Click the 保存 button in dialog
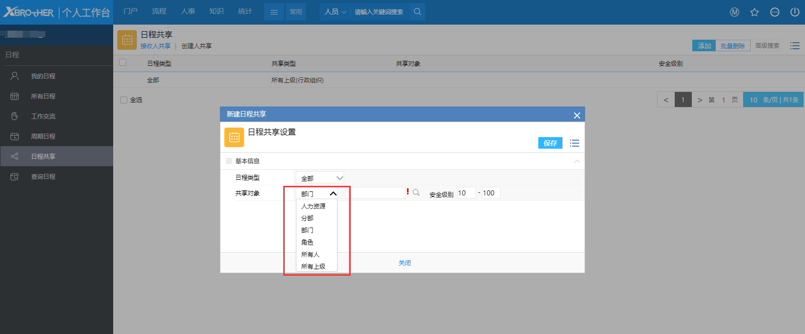 (x=550, y=143)
